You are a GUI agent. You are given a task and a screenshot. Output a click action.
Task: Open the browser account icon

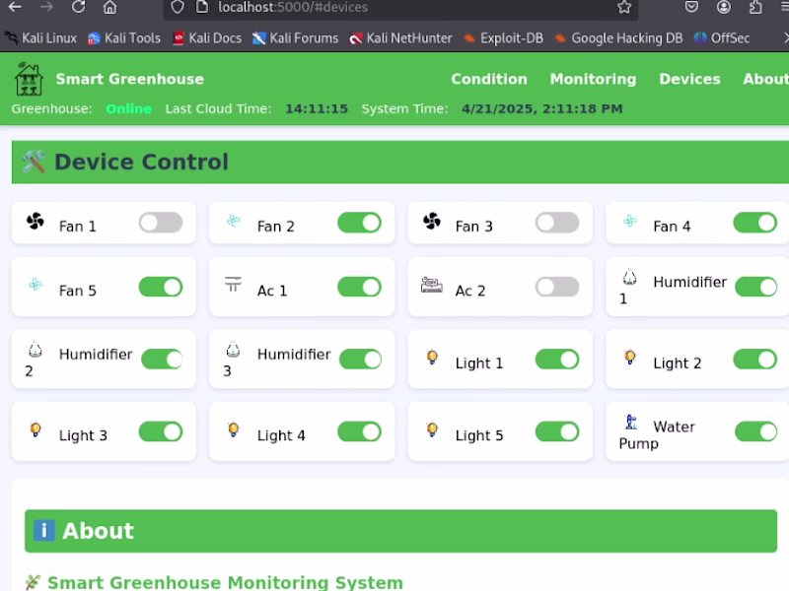click(x=724, y=7)
